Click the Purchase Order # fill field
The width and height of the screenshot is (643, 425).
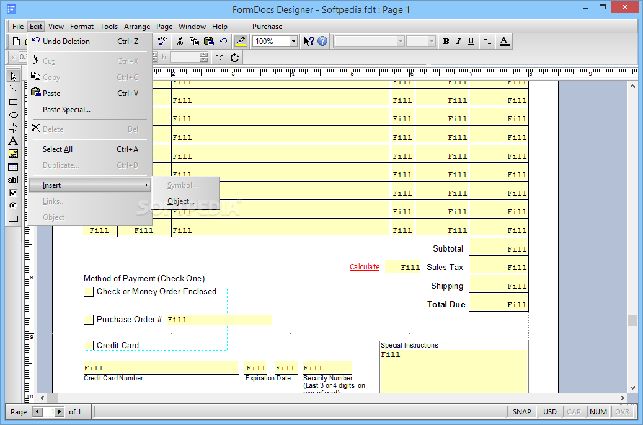click(x=220, y=320)
